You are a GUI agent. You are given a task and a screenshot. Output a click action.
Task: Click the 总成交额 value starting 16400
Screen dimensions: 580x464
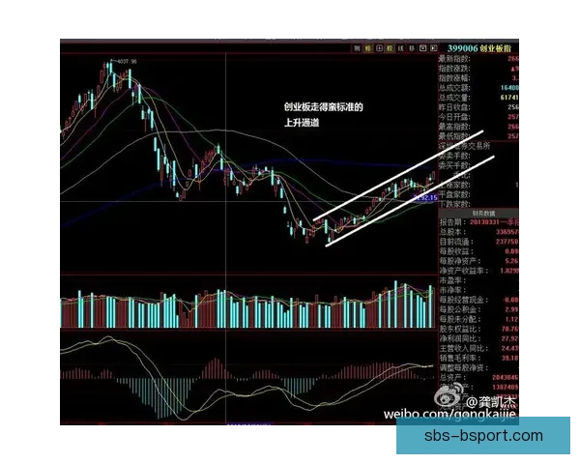point(509,88)
